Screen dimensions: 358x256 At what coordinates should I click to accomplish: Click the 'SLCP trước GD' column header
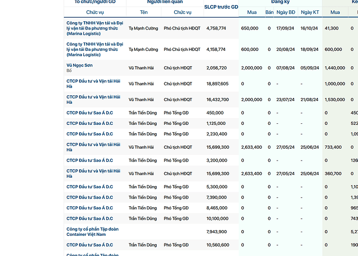[x=221, y=7]
